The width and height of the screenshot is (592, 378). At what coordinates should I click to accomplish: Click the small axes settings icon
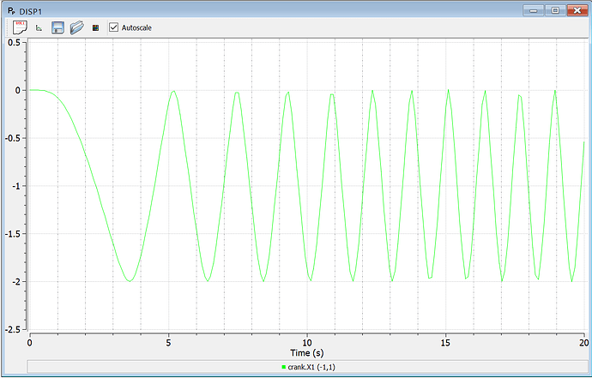39,28
